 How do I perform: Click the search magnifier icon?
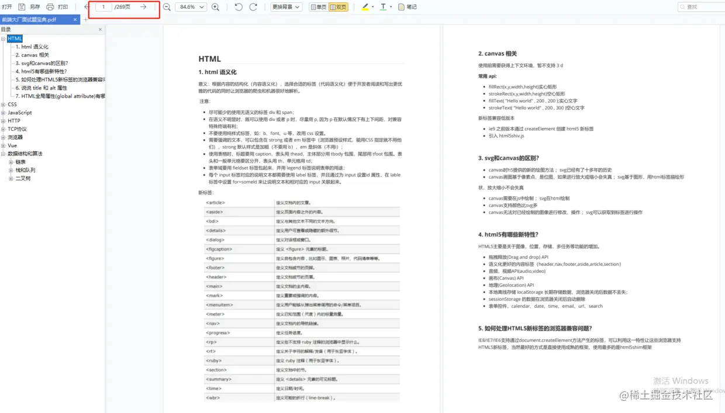pyautogui.click(x=683, y=7)
